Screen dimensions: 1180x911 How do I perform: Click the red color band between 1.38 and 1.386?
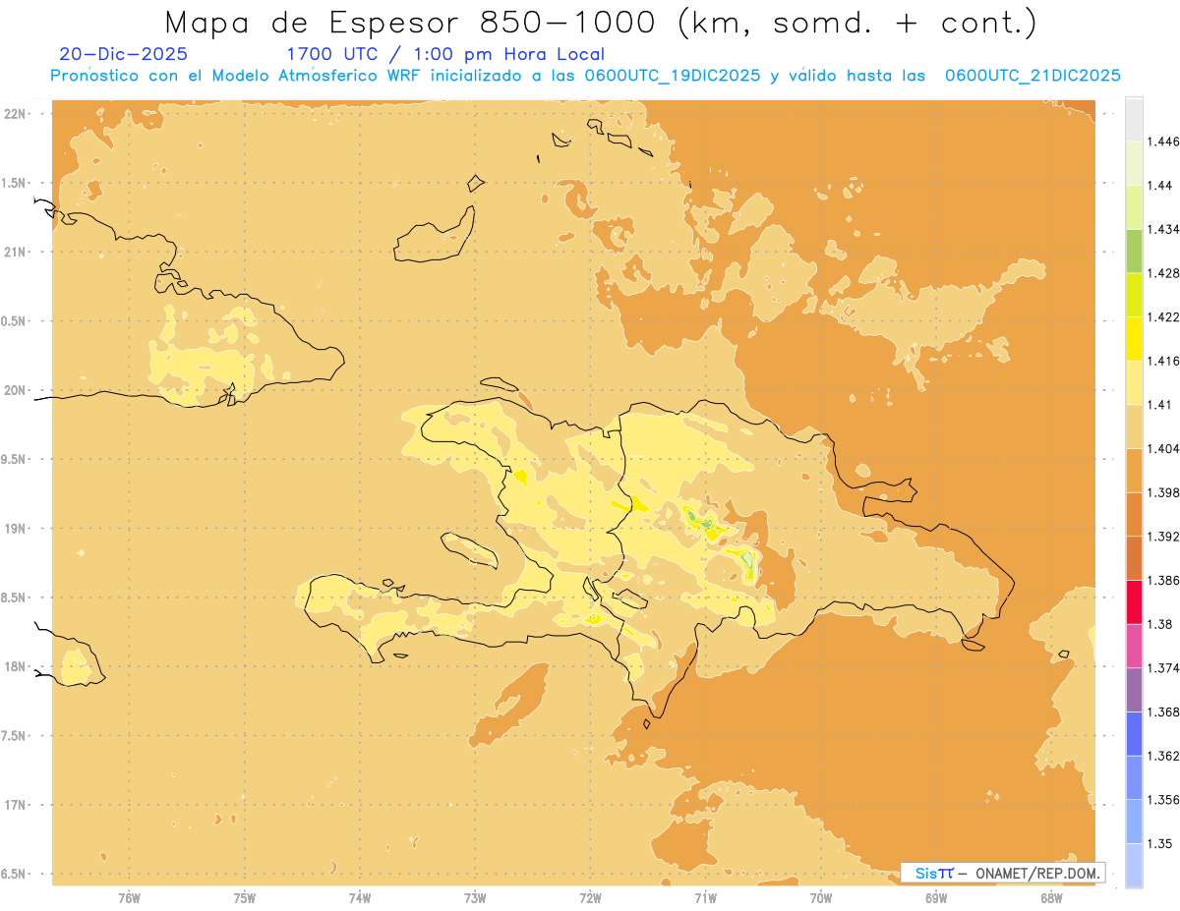click(x=1134, y=601)
